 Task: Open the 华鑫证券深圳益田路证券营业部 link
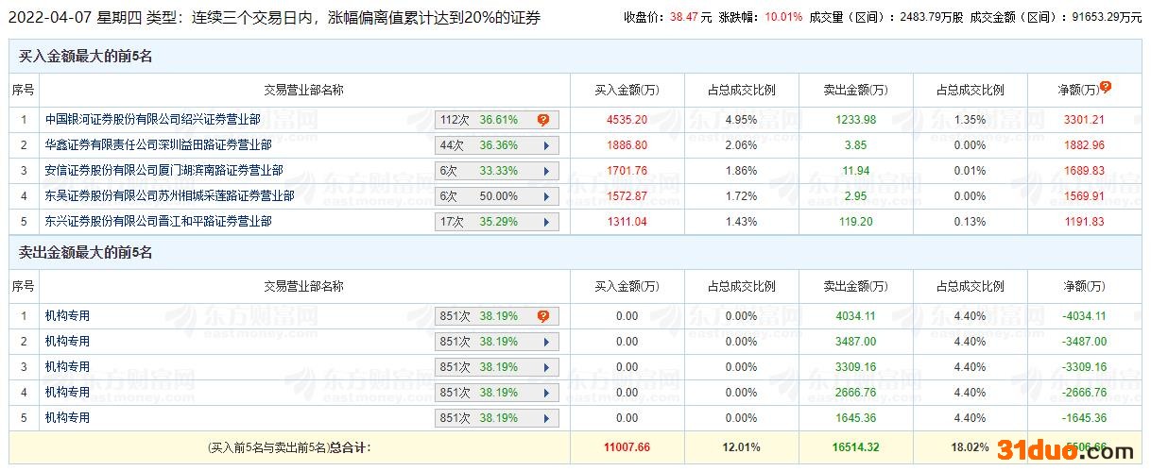pyautogui.click(x=158, y=145)
